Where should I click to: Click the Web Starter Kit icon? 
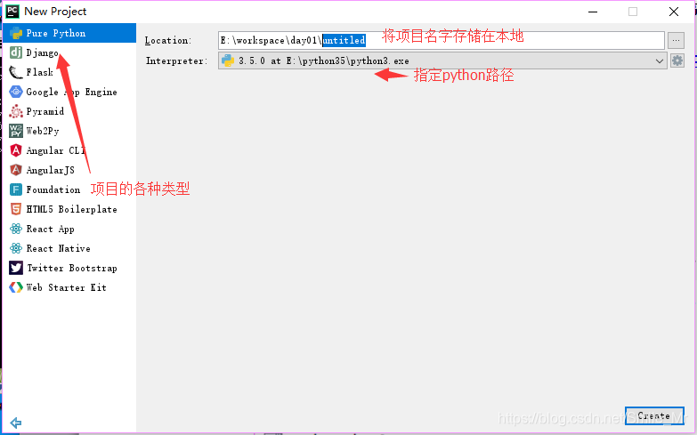tap(16, 287)
